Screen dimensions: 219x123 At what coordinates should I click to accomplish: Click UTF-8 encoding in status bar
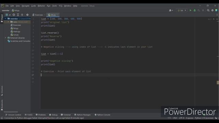tap(181, 118)
